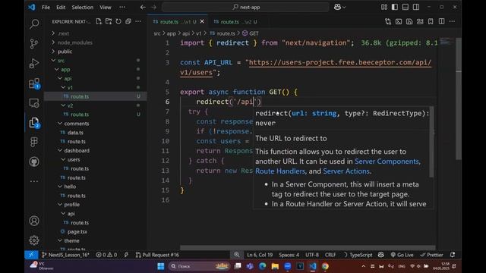Viewport: 486px width, 273px height.
Task: Show additional views ellipsis in activity bar
Action: tap(34, 181)
